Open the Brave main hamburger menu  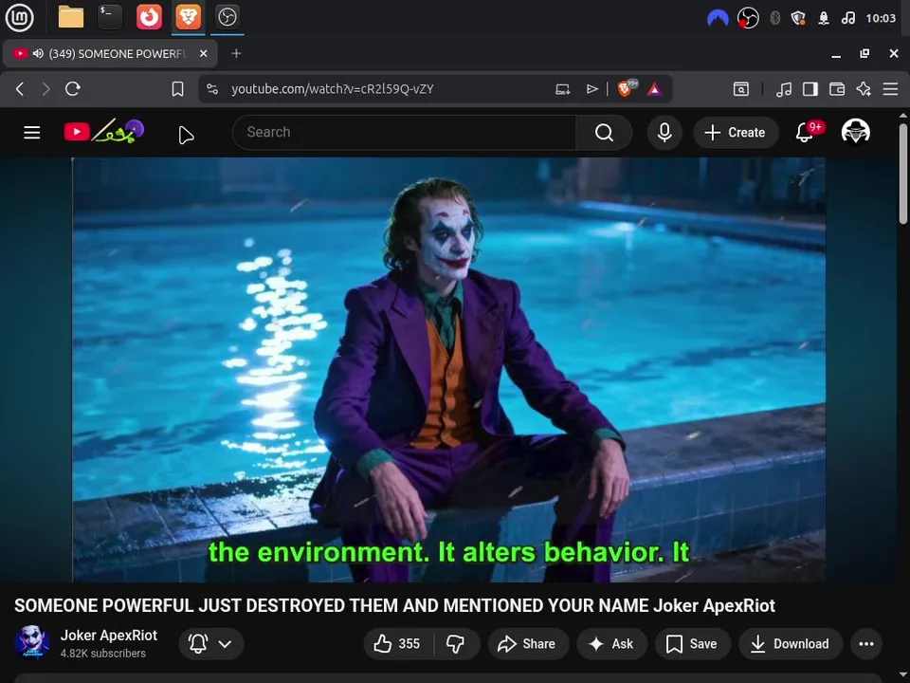(890, 89)
